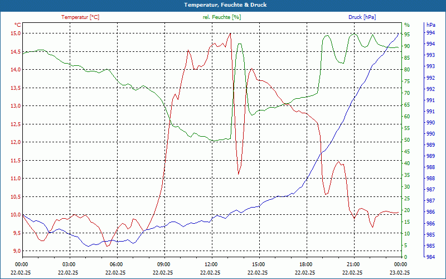The image size is (446, 279).
Task: Select the 75 label on green humidity axis
Action: [407, 81]
